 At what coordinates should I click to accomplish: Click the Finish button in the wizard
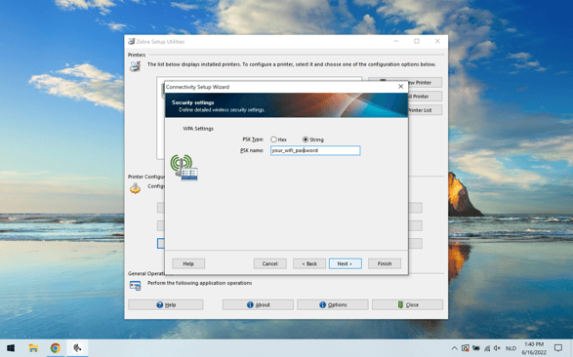point(385,263)
